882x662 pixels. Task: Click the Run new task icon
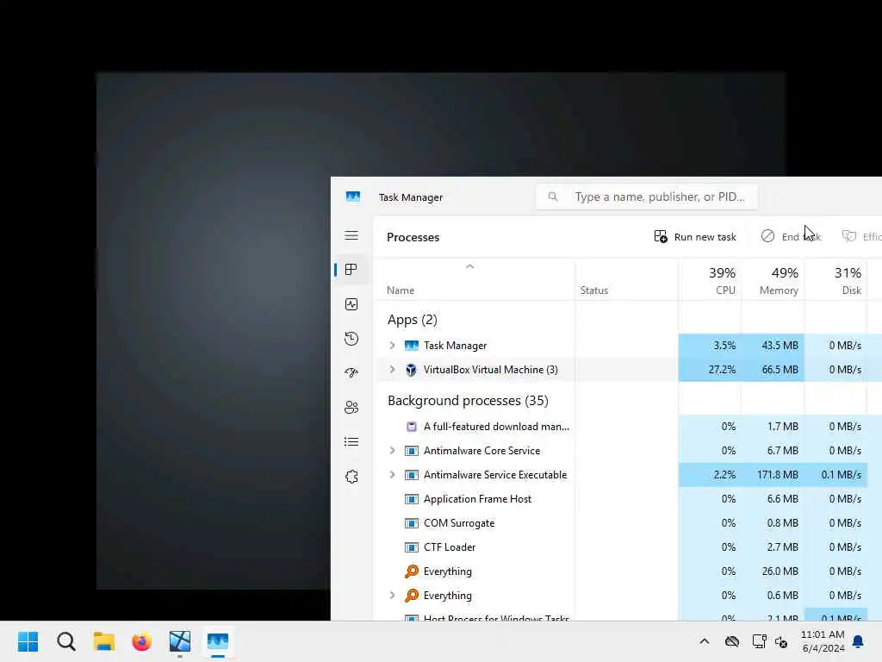tap(661, 236)
